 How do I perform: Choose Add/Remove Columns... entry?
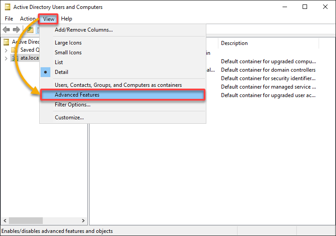pyautogui.click(x=123, y=30)
